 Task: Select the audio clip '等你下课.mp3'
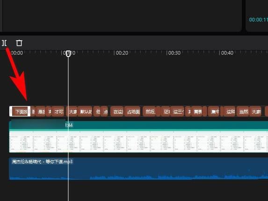(138, 169)
